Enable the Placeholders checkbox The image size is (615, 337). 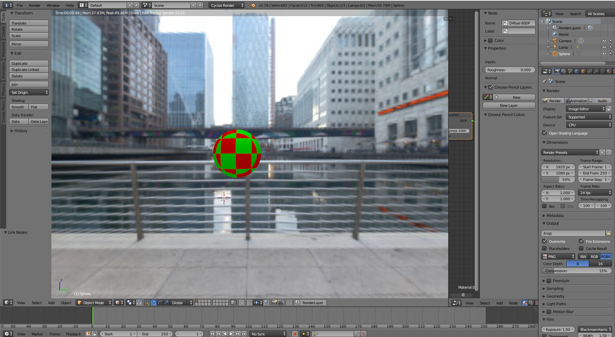[x=545, y=248]
